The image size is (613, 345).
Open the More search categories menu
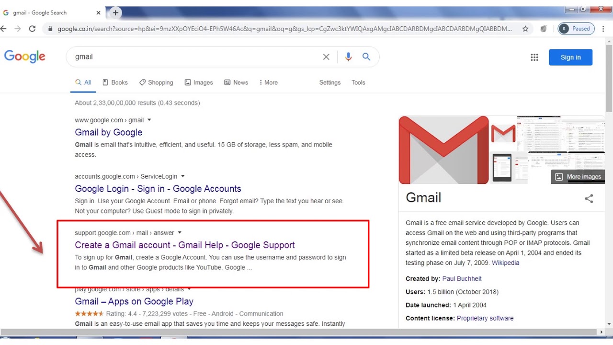click(268, 82)
